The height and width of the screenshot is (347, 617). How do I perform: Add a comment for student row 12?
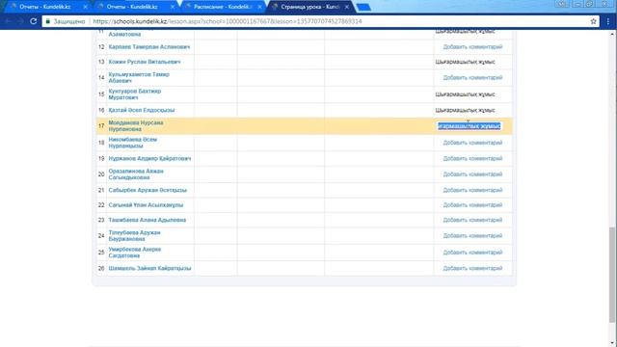[x=472, y=47]
